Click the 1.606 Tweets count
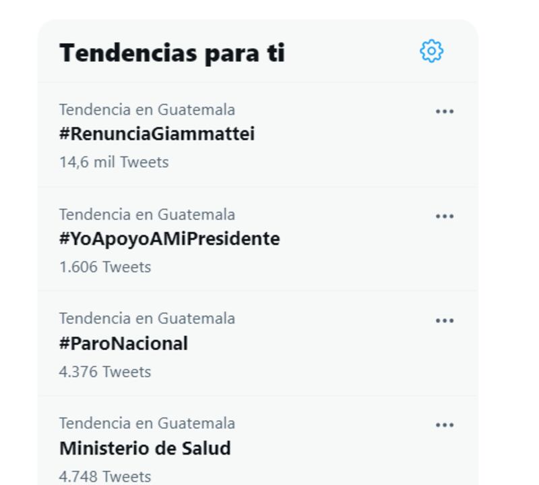The height and width of the screenshot is (485, 539). (105, 267)
